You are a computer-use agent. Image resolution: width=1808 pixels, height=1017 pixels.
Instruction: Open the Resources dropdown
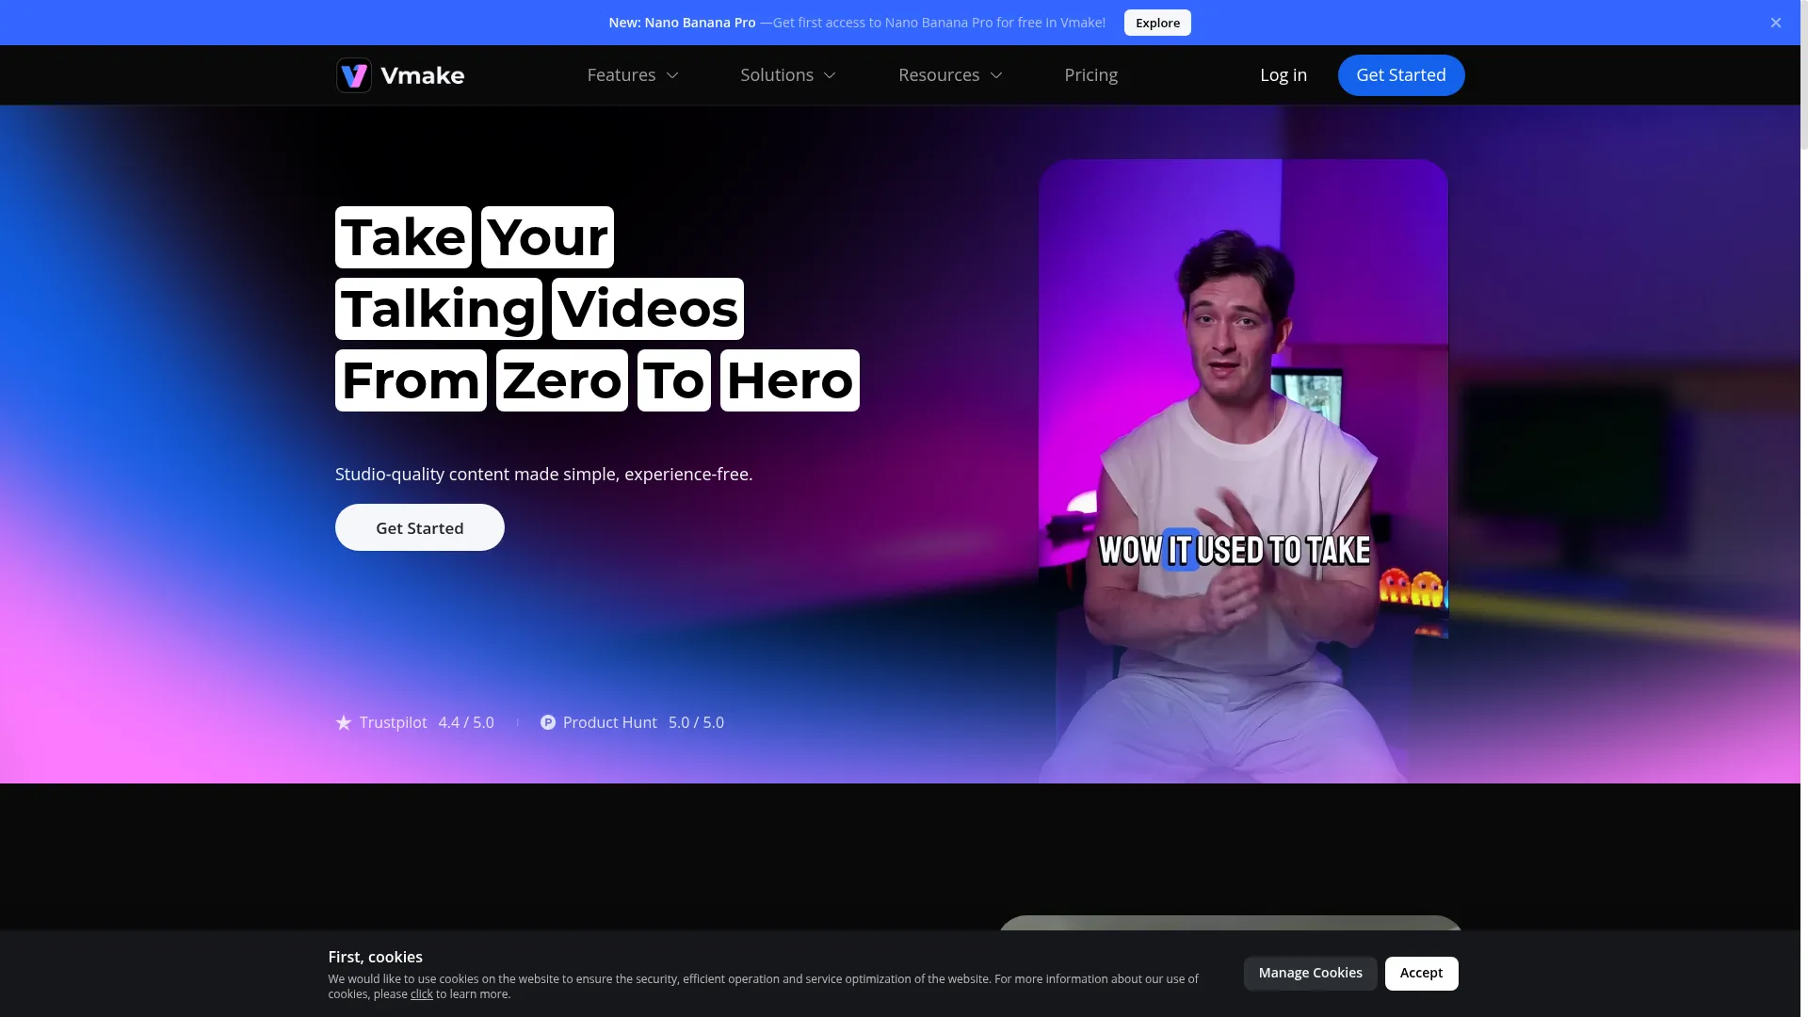[x=949, y=74]
